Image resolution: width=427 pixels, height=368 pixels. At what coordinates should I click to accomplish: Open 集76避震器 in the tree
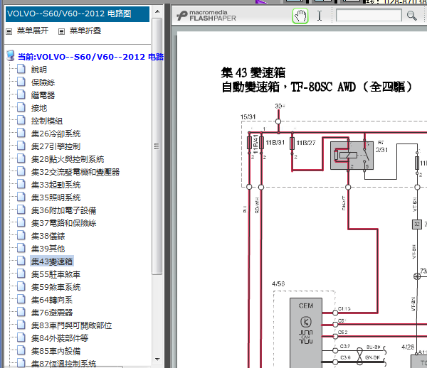[x=52, y=313]
